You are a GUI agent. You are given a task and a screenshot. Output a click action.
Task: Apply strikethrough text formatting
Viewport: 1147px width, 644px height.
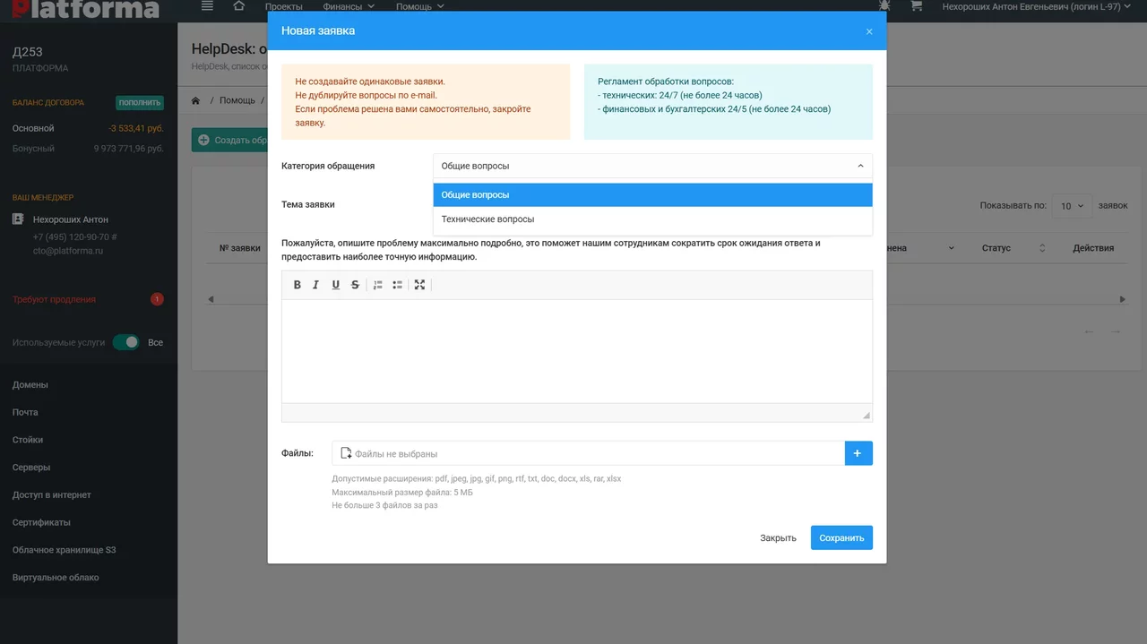[355, 285]
